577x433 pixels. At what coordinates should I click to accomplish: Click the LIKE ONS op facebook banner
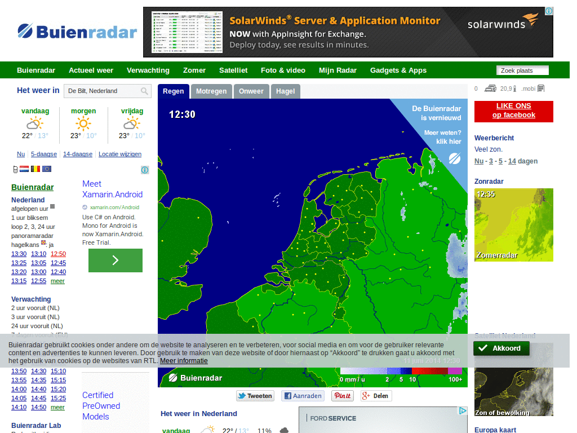(x=514, y=111)
